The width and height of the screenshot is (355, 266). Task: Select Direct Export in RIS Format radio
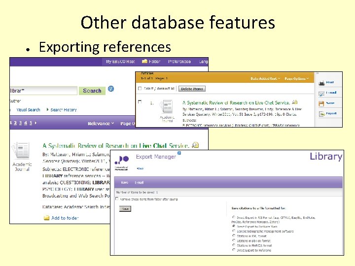(x=234, y=217)
